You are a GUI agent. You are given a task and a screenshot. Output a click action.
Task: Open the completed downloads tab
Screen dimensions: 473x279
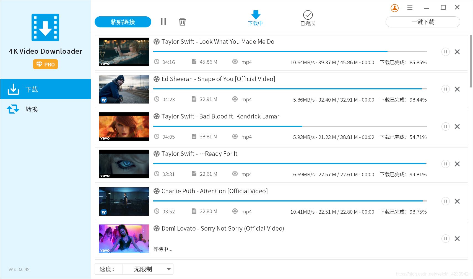click(x=308, y=18)
